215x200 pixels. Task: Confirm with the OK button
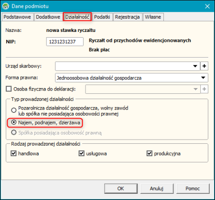click(121, 189)
